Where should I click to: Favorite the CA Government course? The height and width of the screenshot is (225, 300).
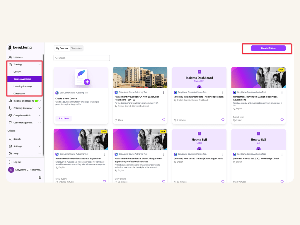[x=282, y=120]
